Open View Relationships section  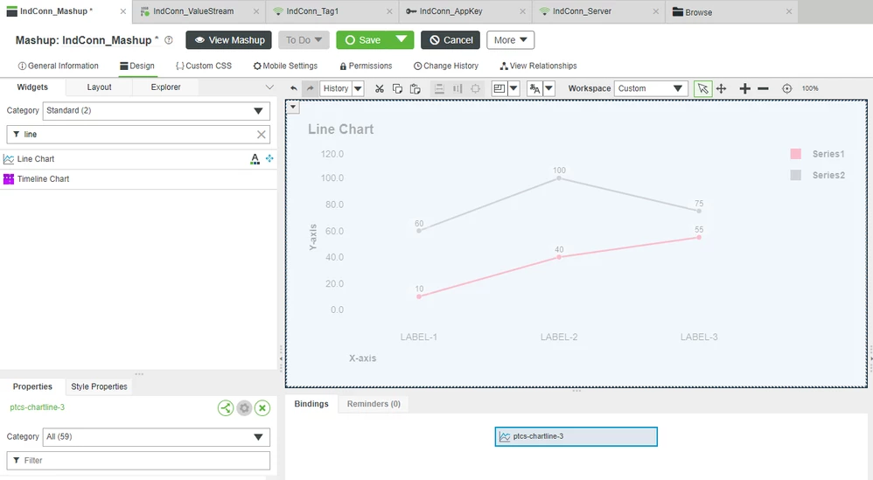pos(538,66)
